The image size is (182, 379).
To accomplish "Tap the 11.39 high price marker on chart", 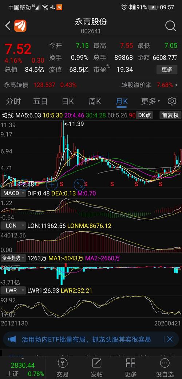I will pos(74,124).
